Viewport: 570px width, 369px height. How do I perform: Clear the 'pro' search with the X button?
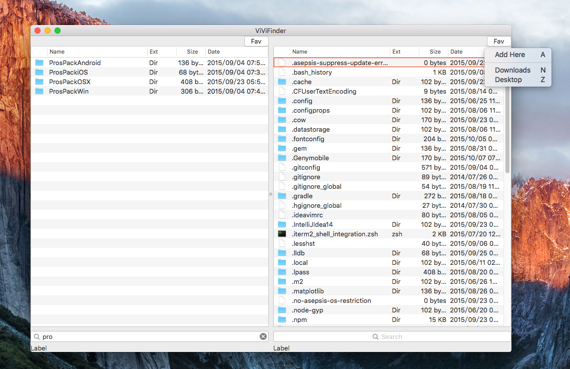(x=263, y=336)
